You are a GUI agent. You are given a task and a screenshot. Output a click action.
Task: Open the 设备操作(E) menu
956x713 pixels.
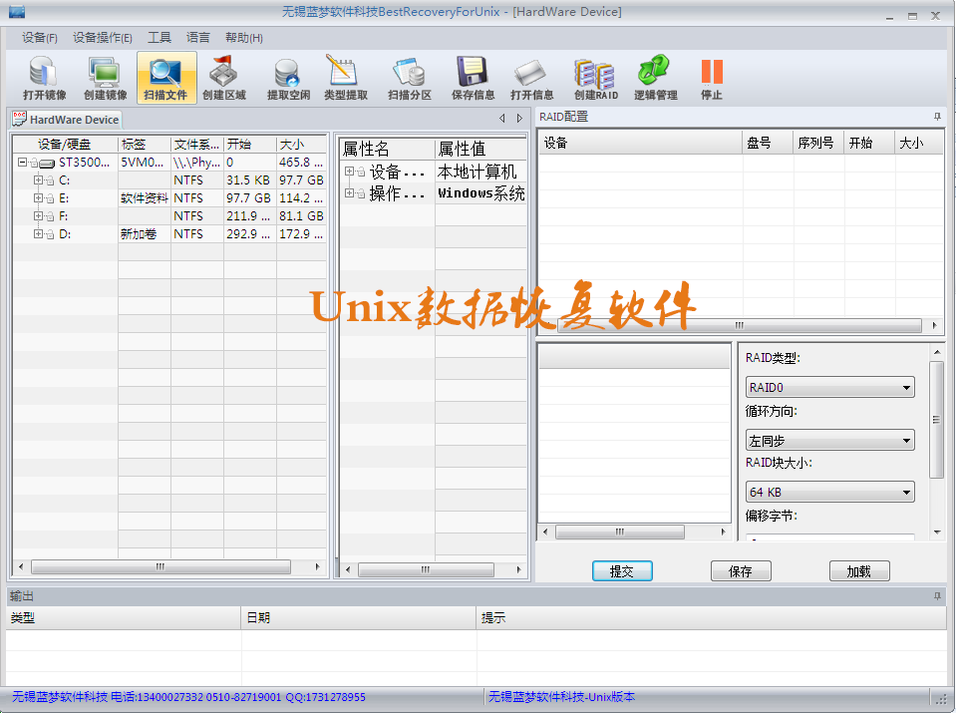102,38
